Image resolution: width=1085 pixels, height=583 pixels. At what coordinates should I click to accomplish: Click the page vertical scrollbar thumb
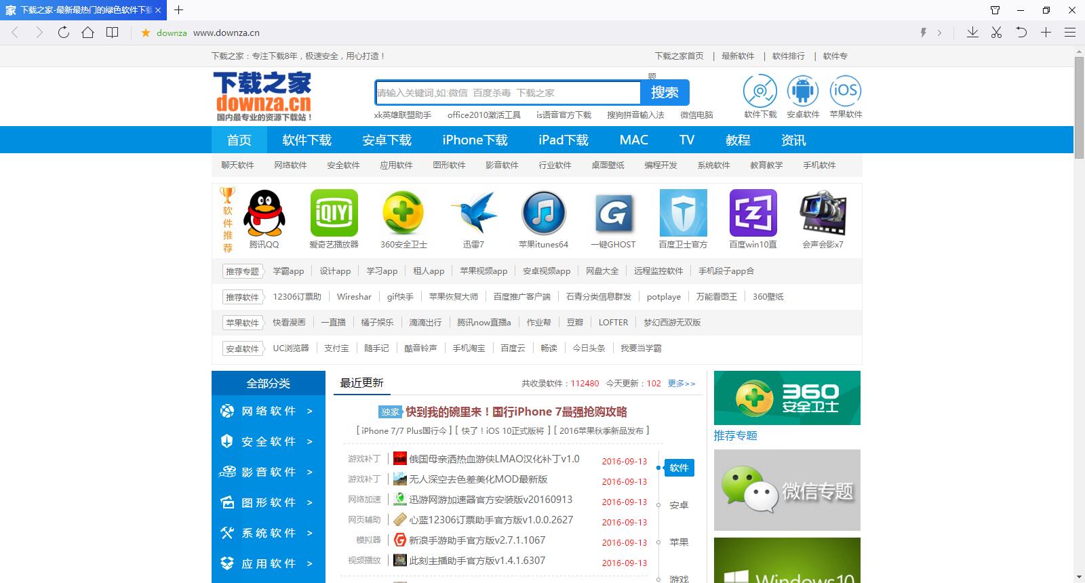pyautogui.click(x=1079, y=108)
